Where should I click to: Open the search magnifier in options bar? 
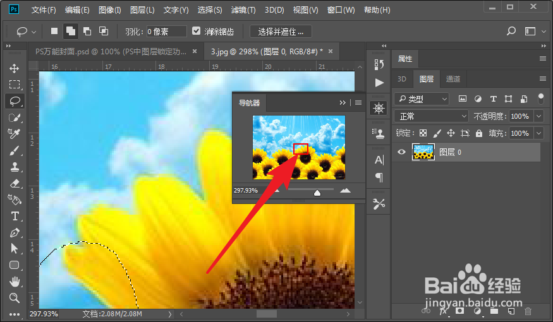pyautogui.click(x=511, y=32)
